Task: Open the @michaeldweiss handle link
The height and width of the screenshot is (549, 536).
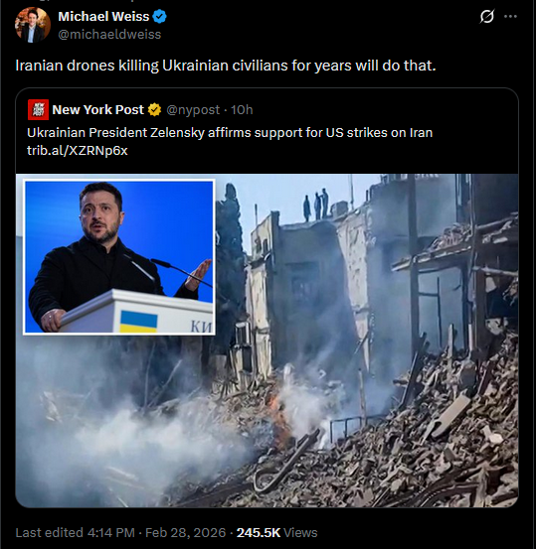Action: (109, 35)
